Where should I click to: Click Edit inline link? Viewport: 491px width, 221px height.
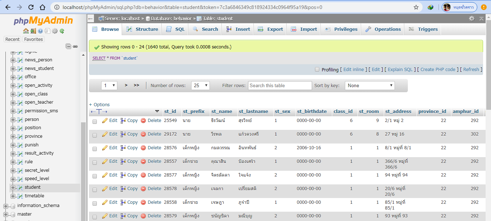[x=353, y=70]
